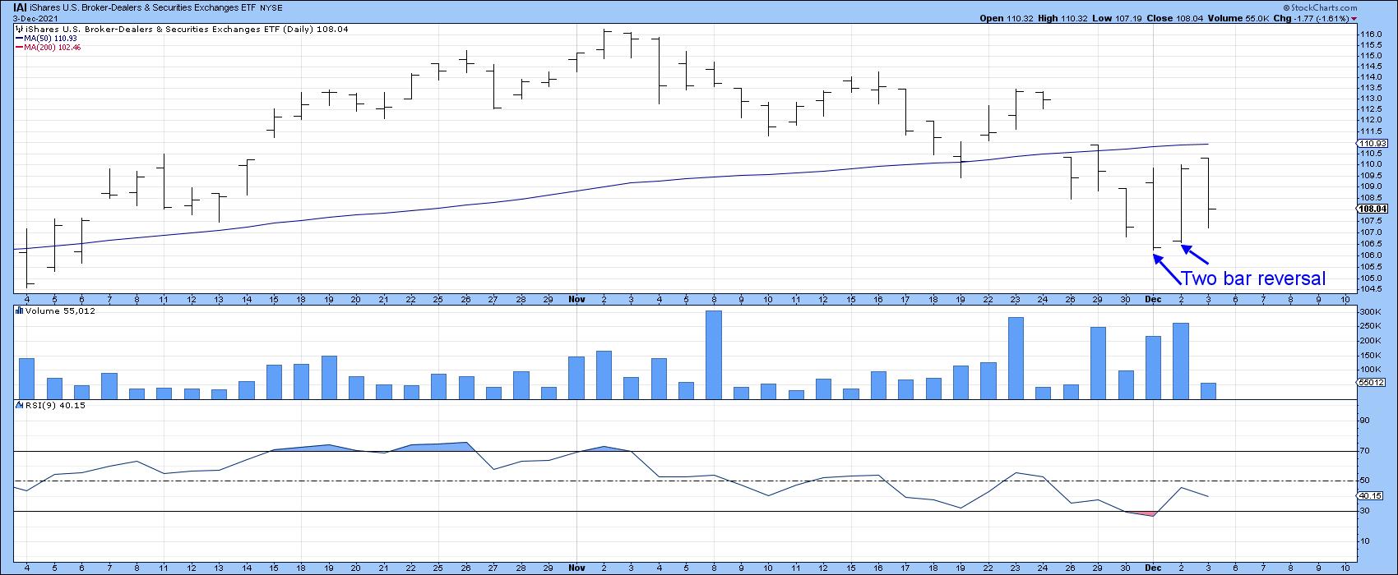Click the 300K volume axis label
The image size is (1398, 575).
pos(1372,312)
